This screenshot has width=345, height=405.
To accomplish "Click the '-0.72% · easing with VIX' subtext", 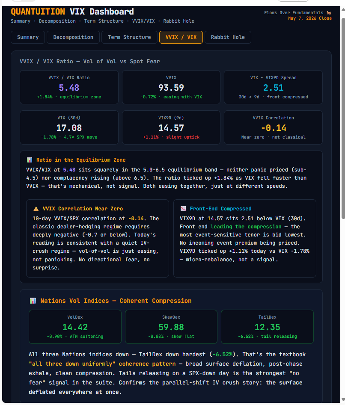I will [171, 97].
